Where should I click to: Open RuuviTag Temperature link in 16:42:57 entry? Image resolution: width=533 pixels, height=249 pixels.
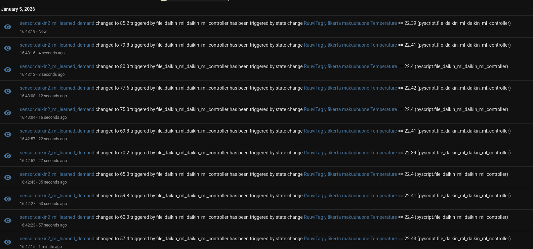[x=350, y=131]
